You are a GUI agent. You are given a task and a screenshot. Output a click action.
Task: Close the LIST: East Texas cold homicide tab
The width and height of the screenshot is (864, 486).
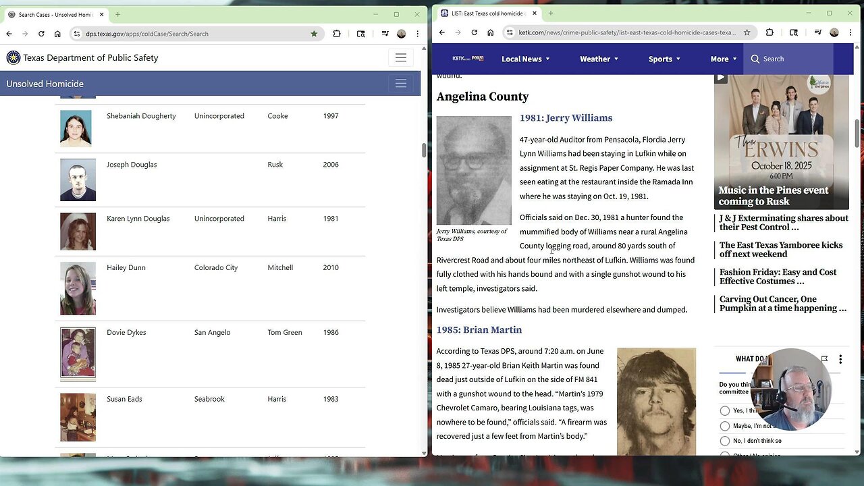[x=534, y=13]
